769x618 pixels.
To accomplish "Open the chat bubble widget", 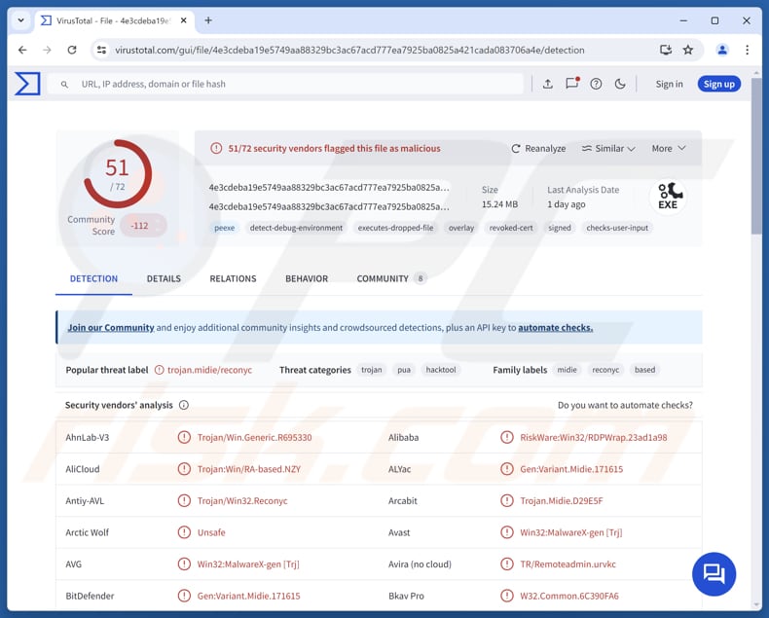I will (x=714, y=573).
